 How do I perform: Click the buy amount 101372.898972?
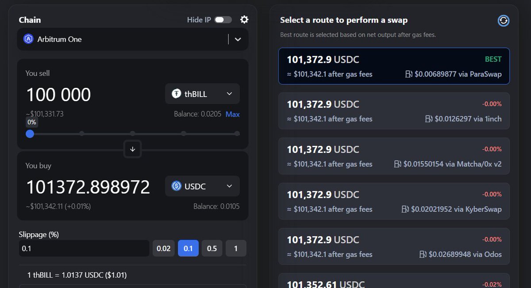tap(88, 187)
